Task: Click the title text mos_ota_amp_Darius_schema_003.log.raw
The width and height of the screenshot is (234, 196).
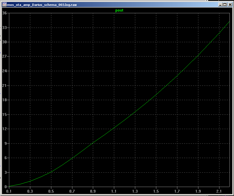Action: 42,5
